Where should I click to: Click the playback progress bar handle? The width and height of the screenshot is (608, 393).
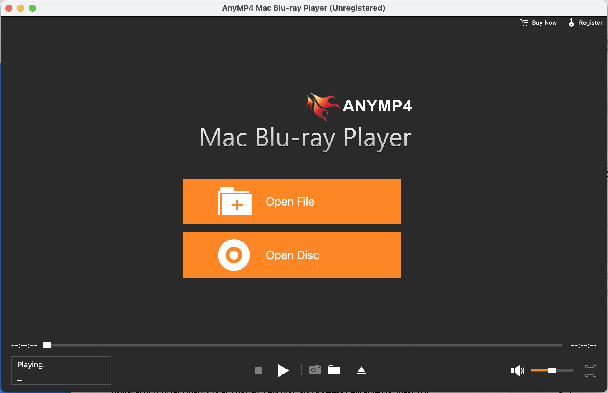point(47,345)
